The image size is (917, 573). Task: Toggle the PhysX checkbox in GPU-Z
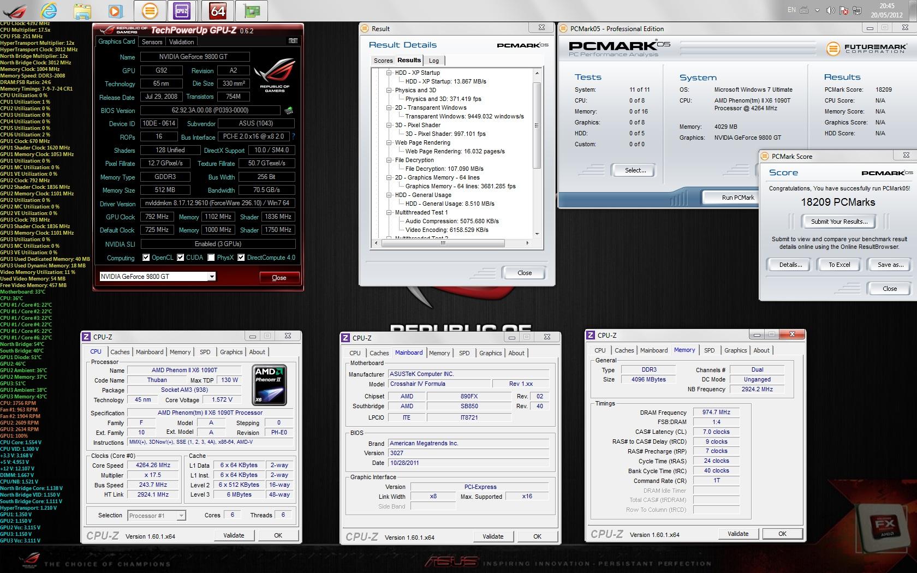click(211, 258)
